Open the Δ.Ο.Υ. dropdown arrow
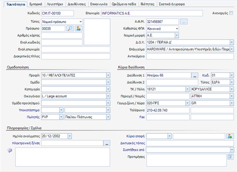Screen dimensions: 237x172 (232, 42)
